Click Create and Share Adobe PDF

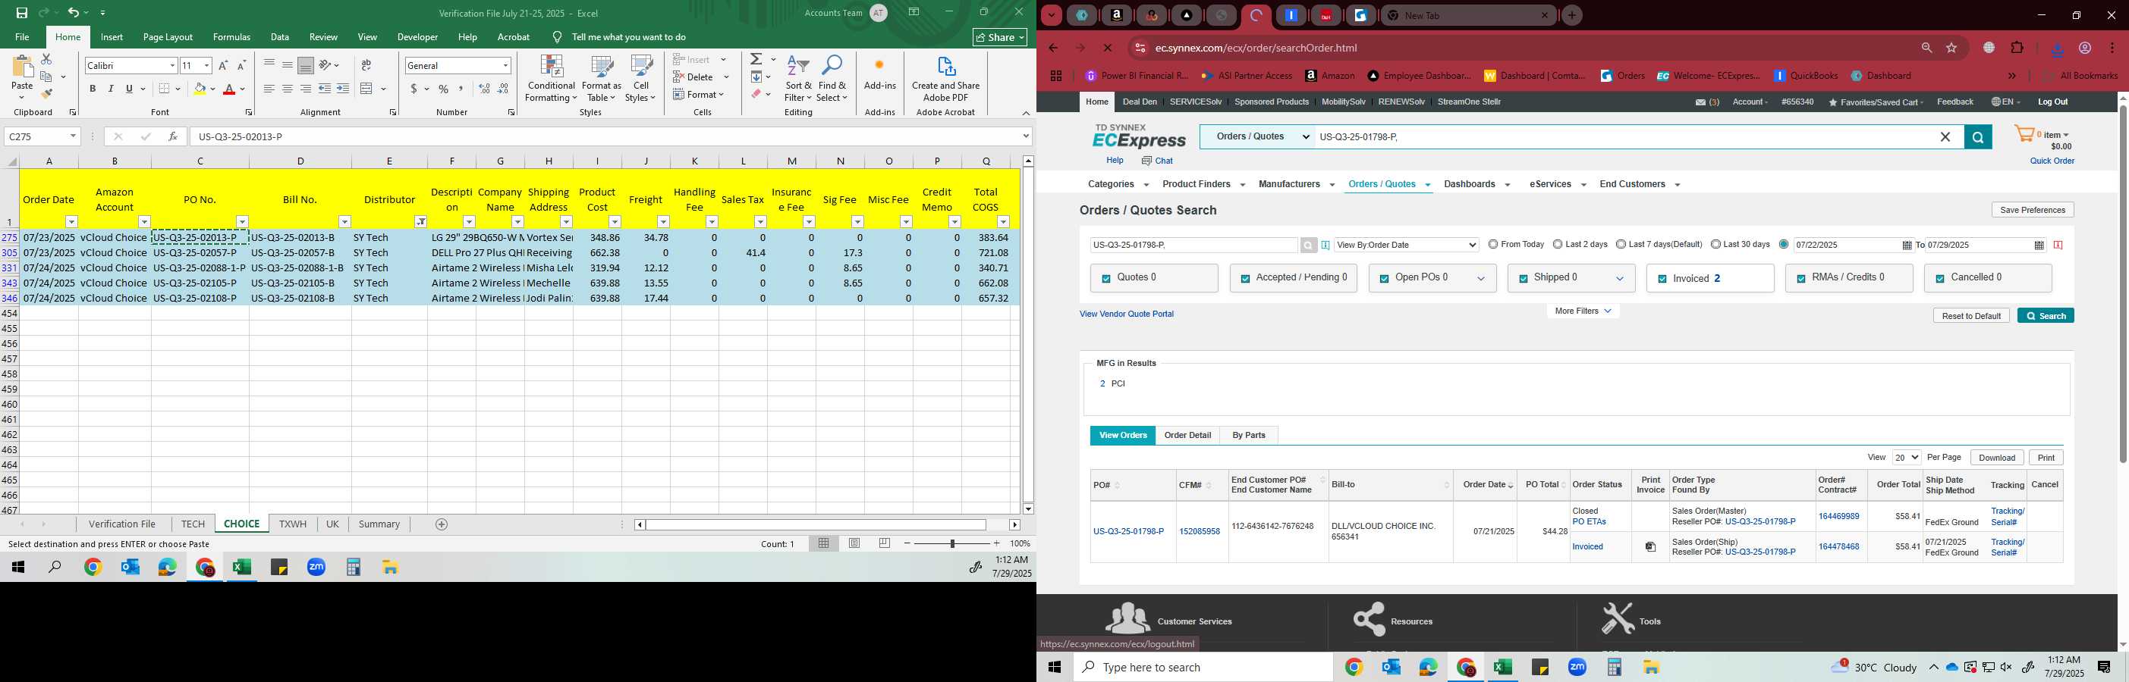coord(945,79)
